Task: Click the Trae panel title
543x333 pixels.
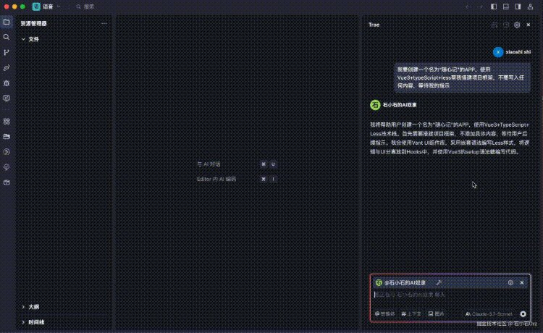Action: tap(374, 25)
